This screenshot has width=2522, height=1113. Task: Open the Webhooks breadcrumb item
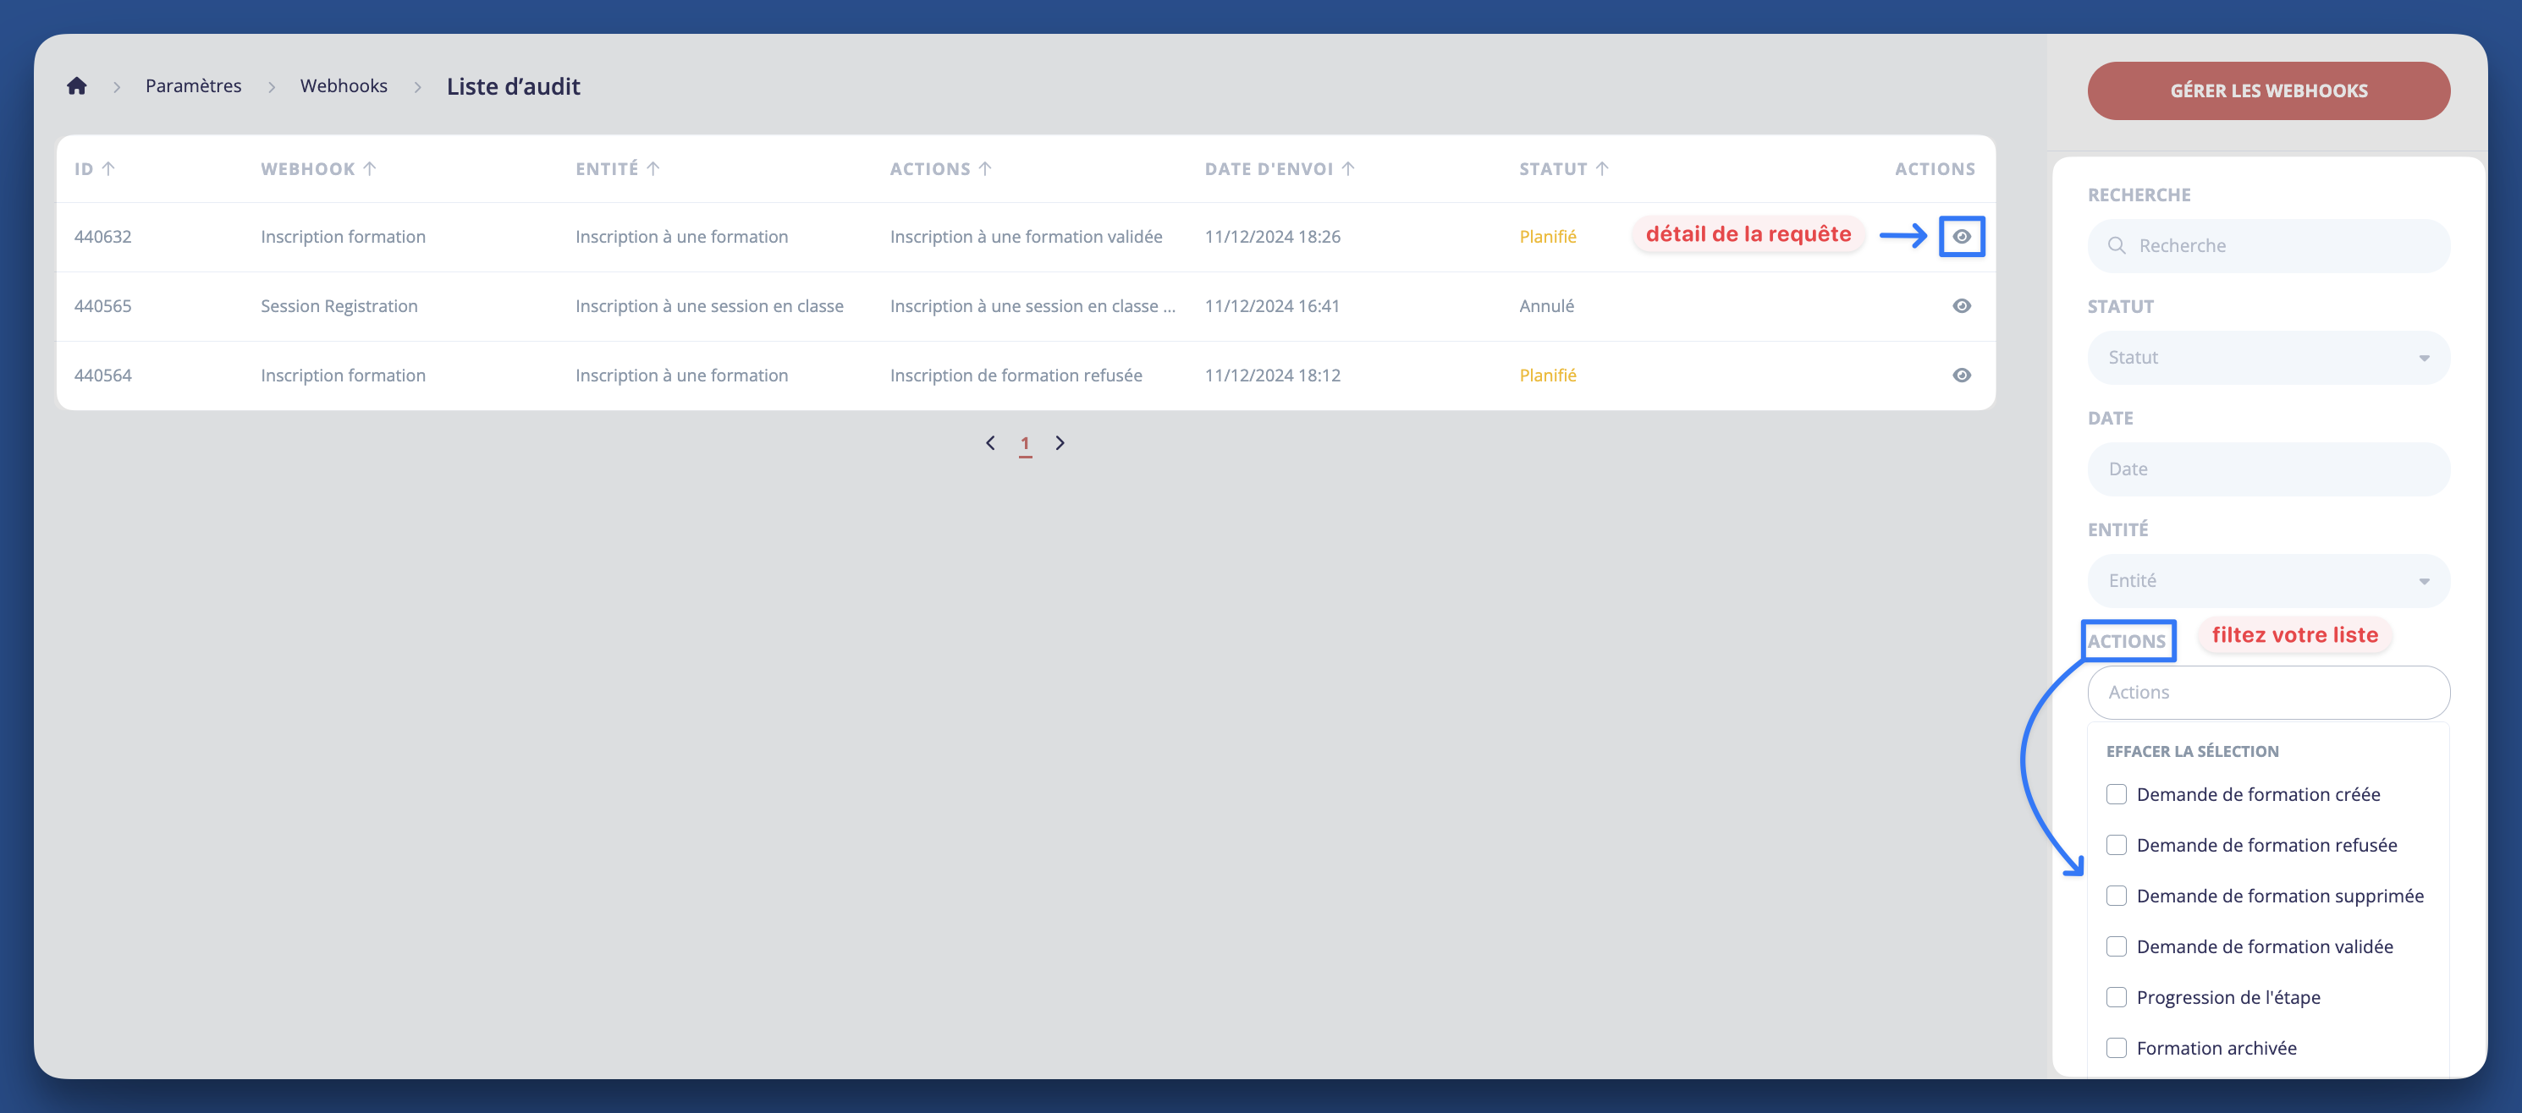(344, 85)
